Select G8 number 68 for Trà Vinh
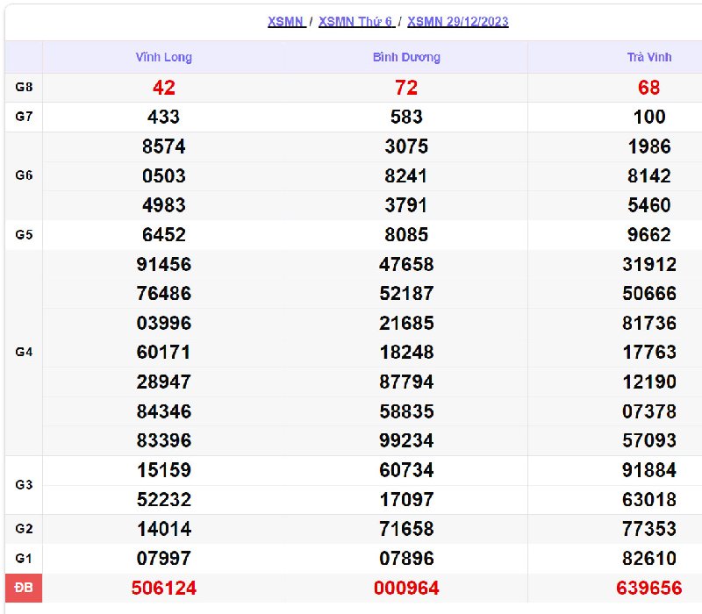This screenshot has height=614, width=702. point(649,88)
